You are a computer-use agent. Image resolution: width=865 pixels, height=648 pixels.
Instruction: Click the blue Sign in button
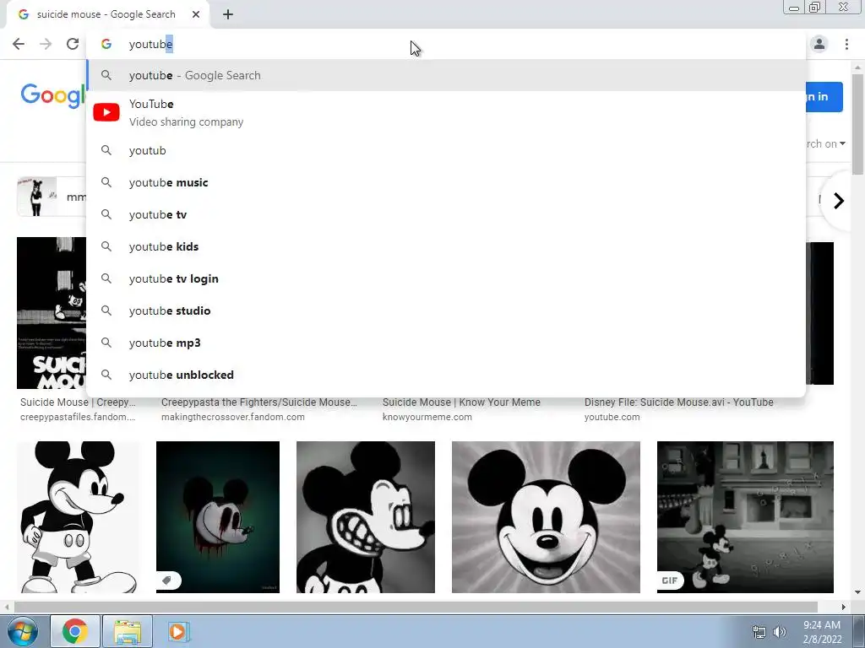tap(824, 97)
